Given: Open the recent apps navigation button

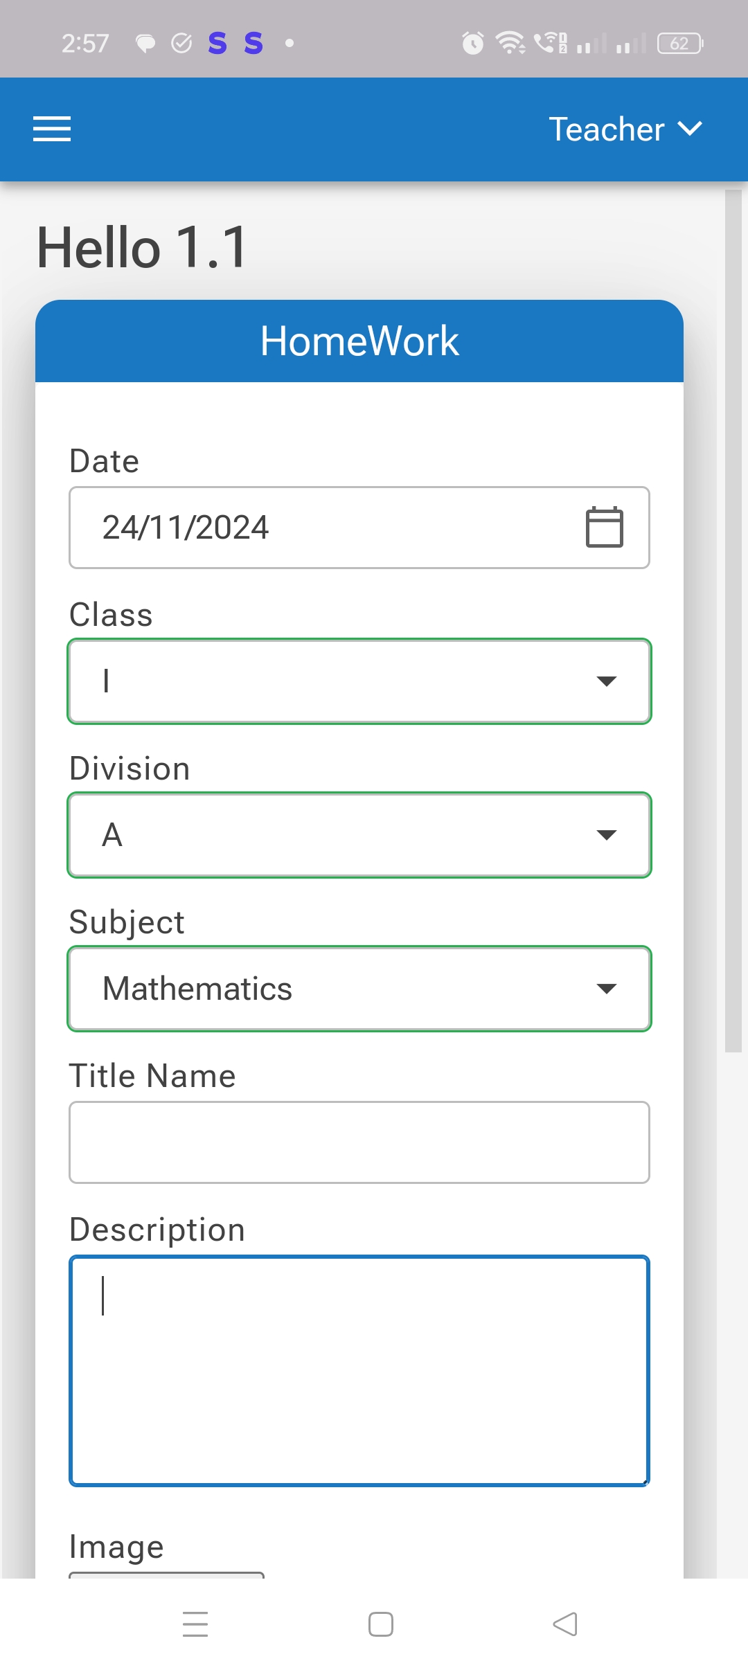Looking at the screenshot, I should coord(195,1624).
